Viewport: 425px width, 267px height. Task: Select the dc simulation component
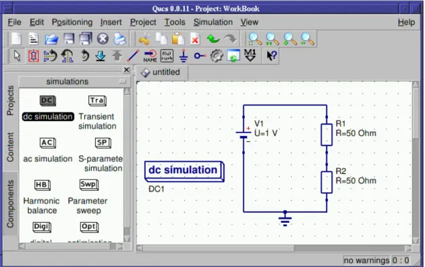point(48,108)
